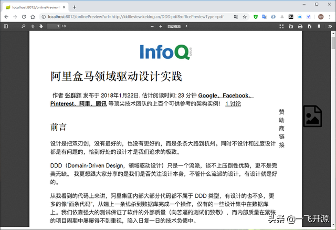Open the find-in-document search tool
The image size is (336, 230).
pyautogui.click(x=24, y=26)
